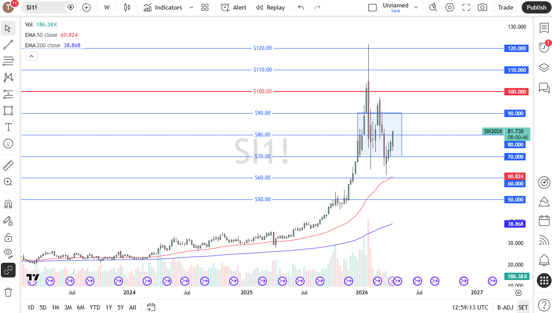Open price scale settings gear
This screenshot has width=552, height=313.
pos(518,293)
